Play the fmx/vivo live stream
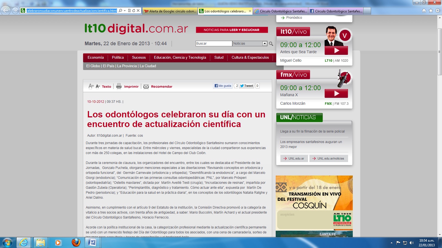442x248 pixels. click(x=336, y=93)
